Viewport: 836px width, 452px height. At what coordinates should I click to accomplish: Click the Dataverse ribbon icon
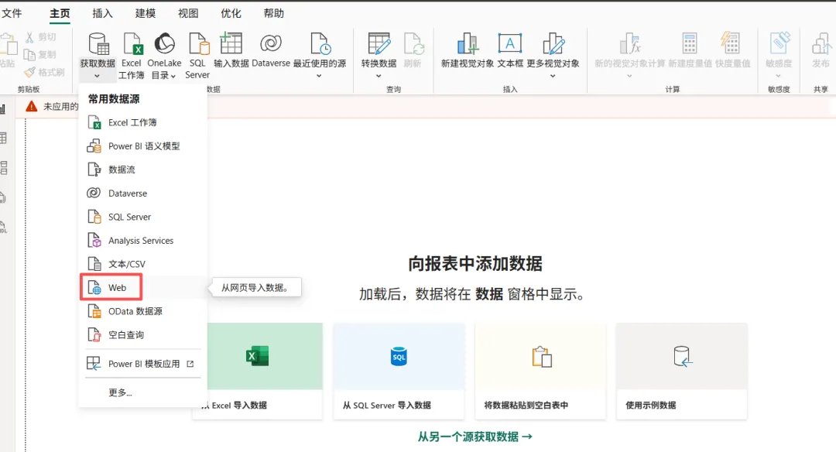(x=271, y=43)
